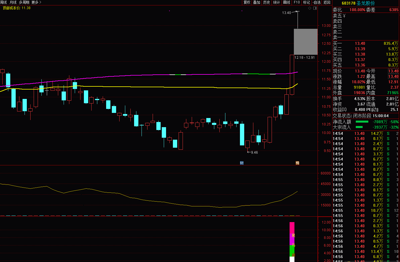
Task: Click the stock name 圣龙股份
Action: (366, 3)
